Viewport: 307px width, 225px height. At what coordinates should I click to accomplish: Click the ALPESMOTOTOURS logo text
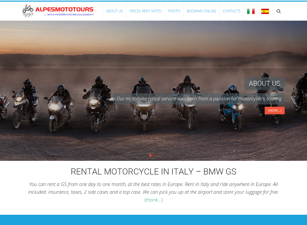64,9
